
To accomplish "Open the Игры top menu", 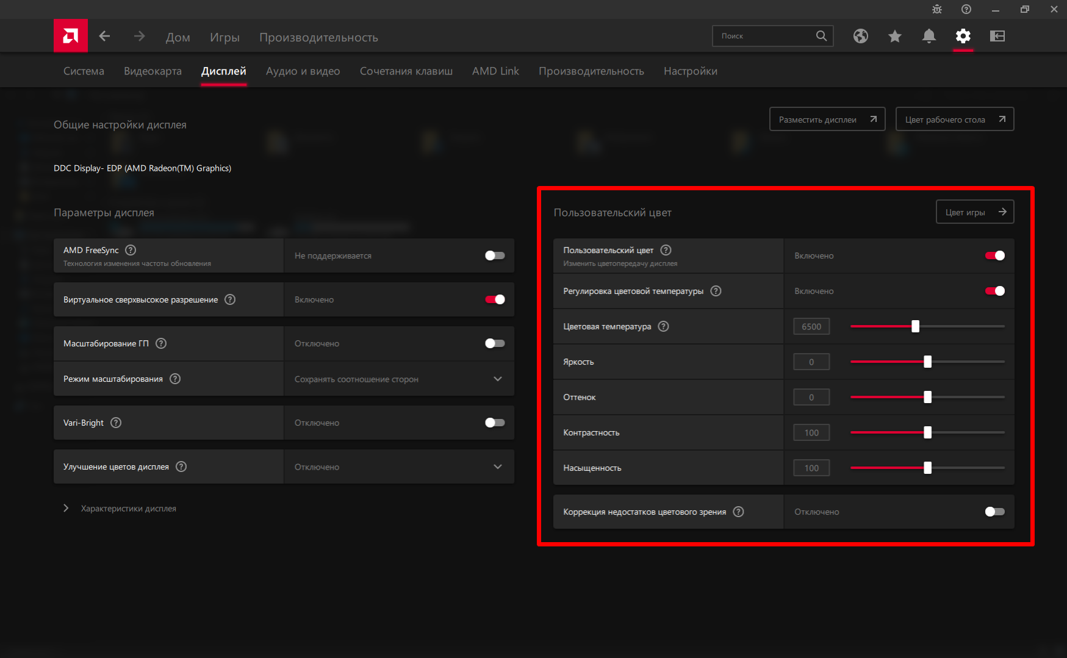I will pos(225,37).
